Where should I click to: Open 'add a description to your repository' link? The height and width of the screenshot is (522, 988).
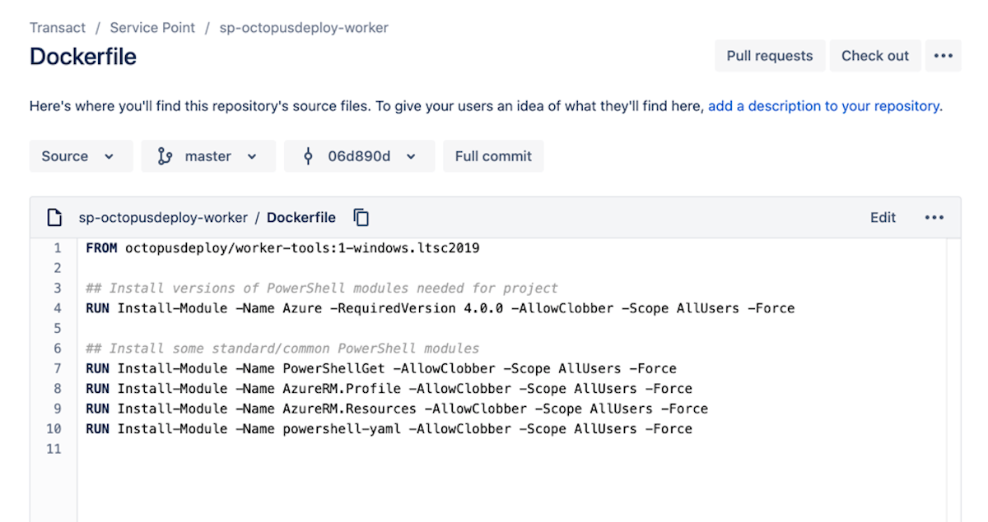pos(823,105)
